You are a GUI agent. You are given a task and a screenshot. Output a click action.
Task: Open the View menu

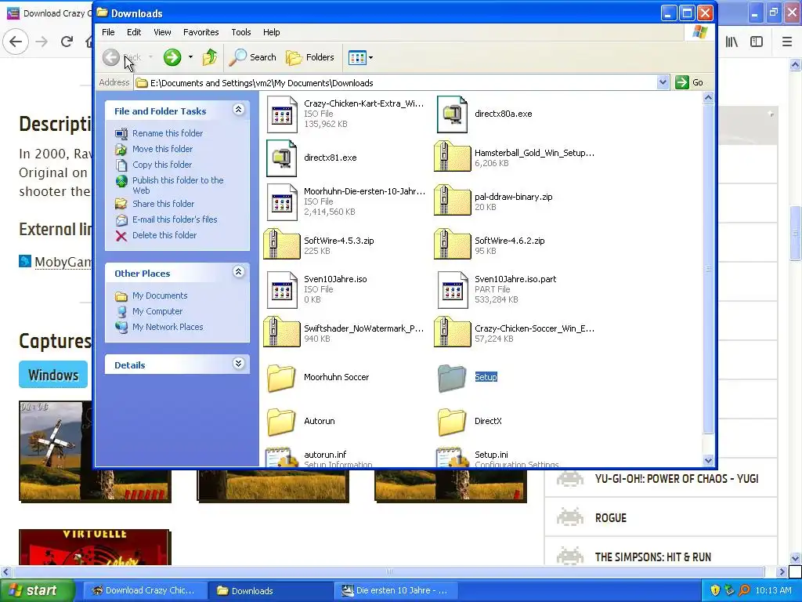click(162, 32)
